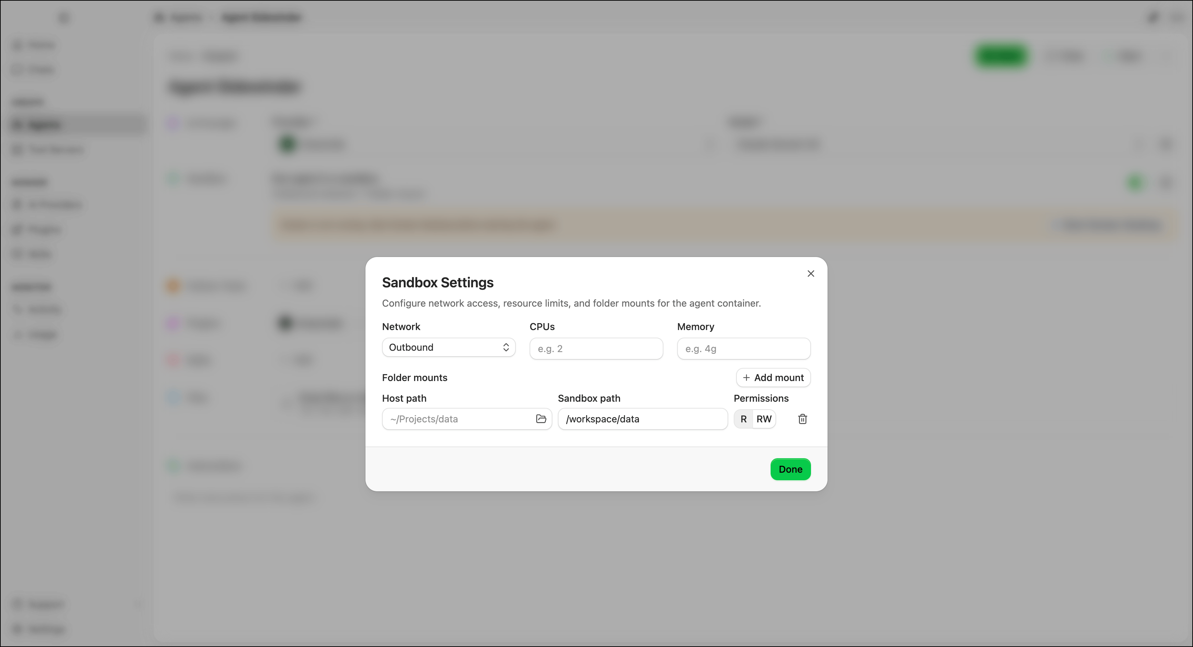Add a new folder mount
1193x647 pixels.
point(773,378)
